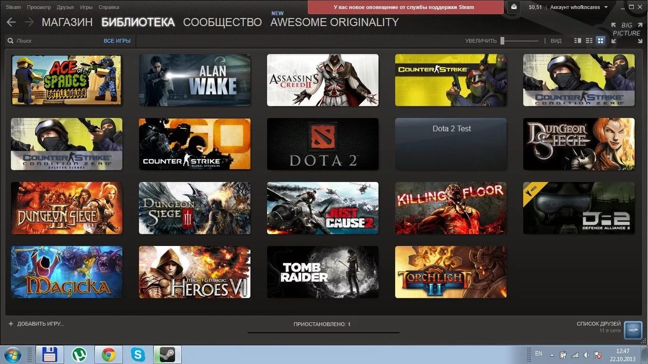This screenshot has width=648, height=364.
Task: Show hidden tray icons arrow
Action: 552,355
